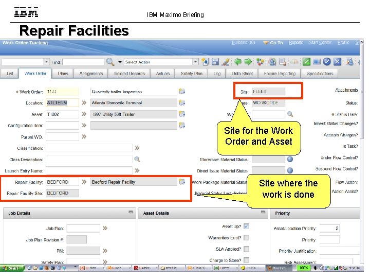Open the Specifications tab
370x278 pixels.
pyautogui.click(x=320, y=74)
